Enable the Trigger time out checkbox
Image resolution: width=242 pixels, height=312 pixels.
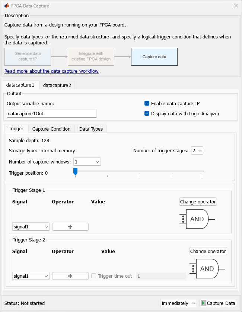click(x=94, y=276)
